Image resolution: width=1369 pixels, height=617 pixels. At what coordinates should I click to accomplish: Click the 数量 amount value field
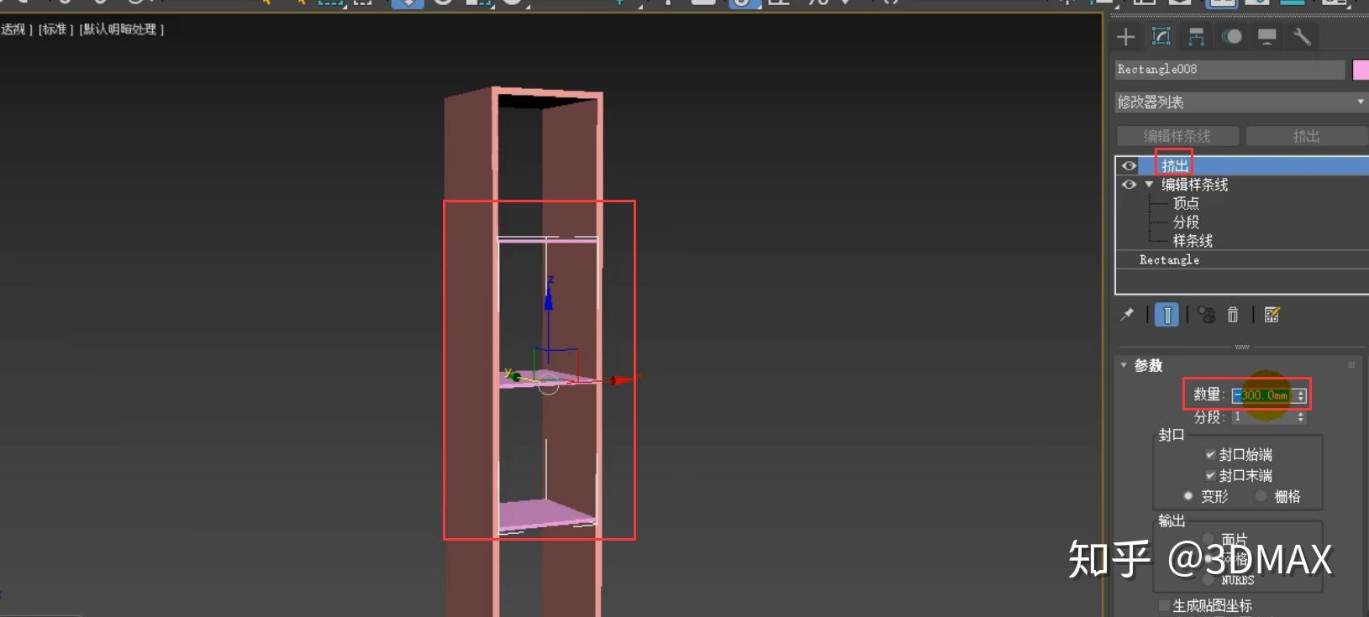tap(1263, 395)
